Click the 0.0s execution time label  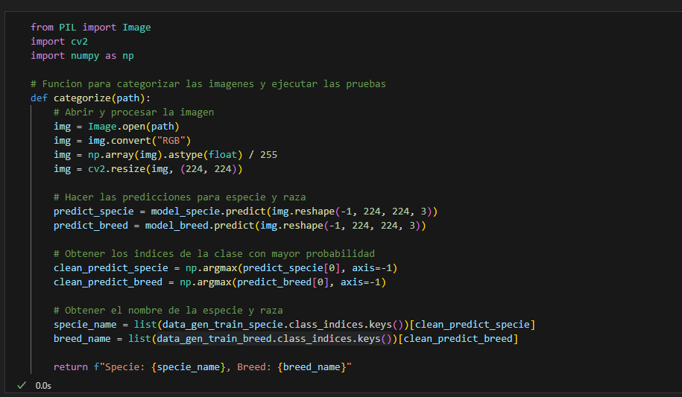pyautogui.click(x=43, y=386)
